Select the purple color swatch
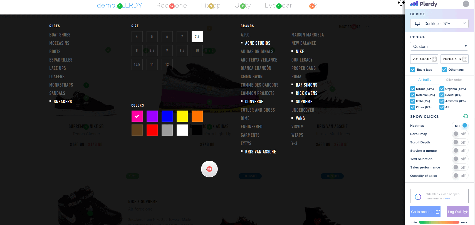Image resolution: width=475 pixels, height=225 pixels. [152, 116]
